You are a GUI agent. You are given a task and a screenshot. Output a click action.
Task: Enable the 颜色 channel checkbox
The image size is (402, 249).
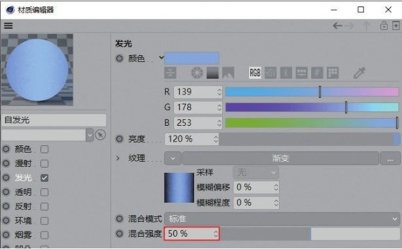(44, 149)
